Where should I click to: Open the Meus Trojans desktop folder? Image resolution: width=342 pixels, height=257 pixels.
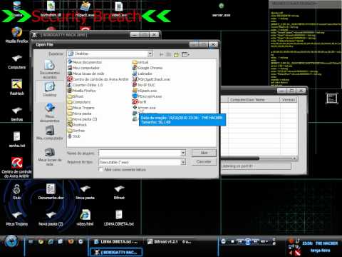tap(16, 218)
